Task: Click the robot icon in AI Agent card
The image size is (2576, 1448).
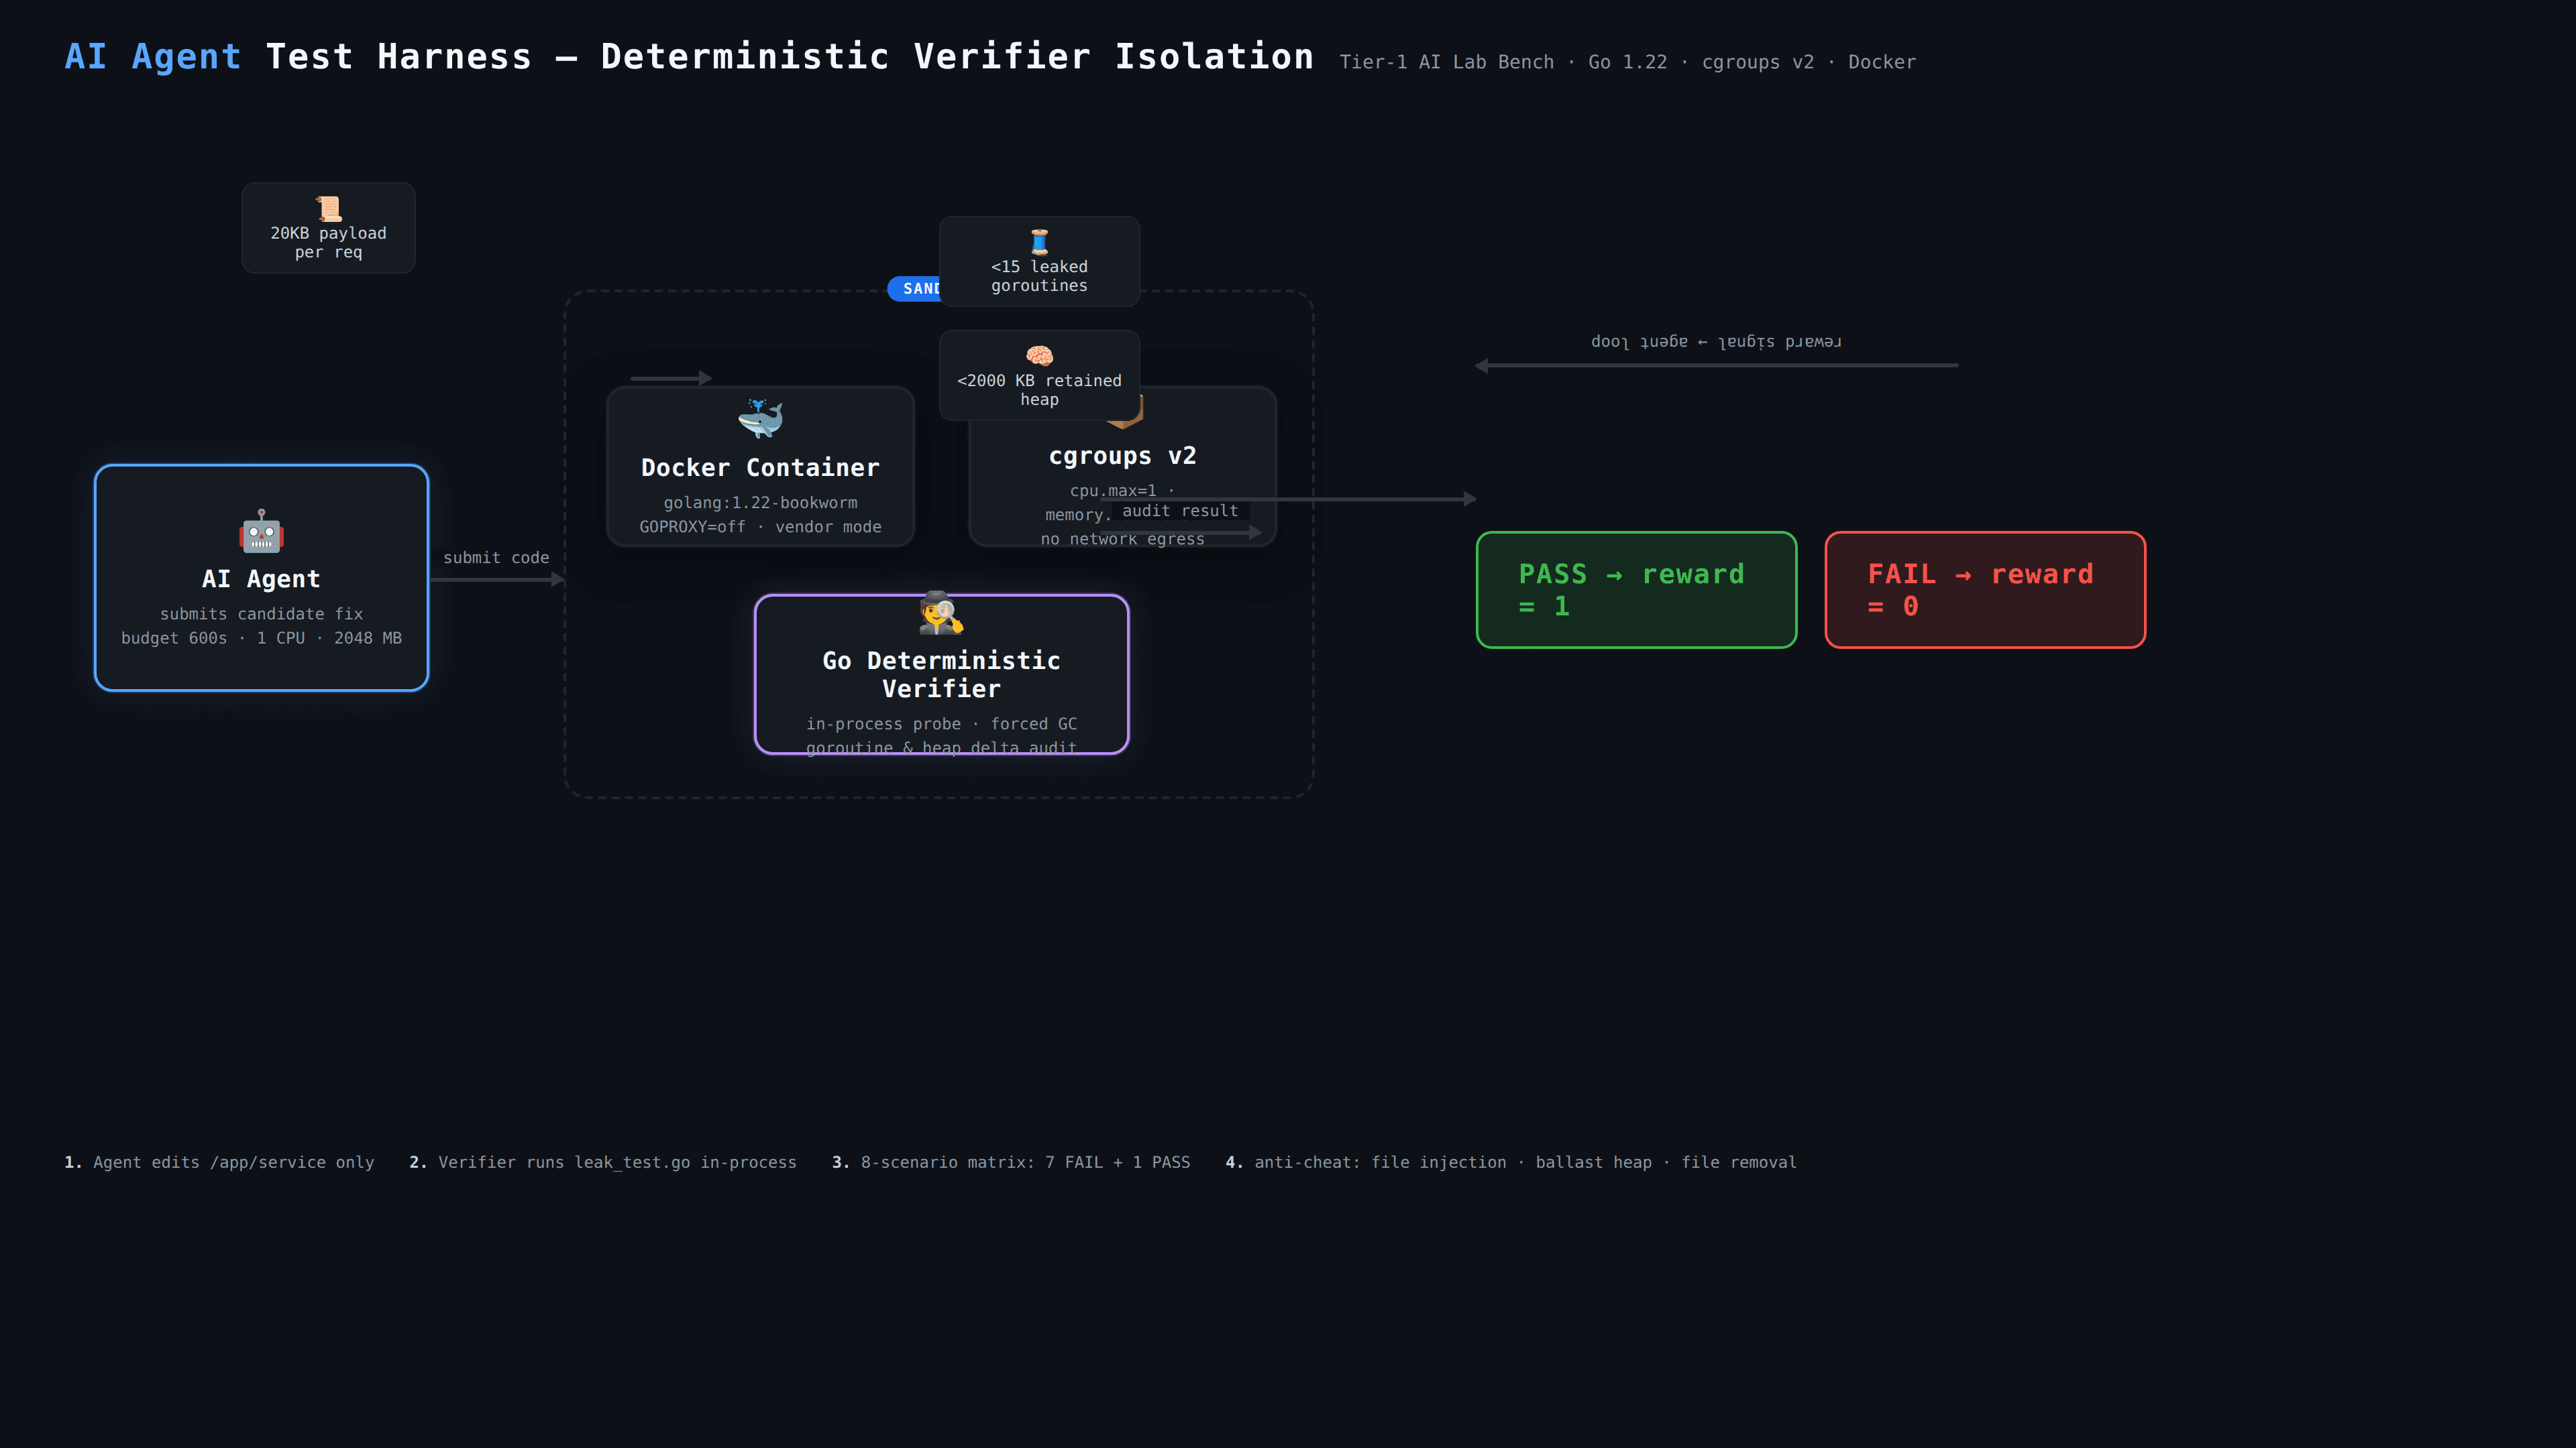Action: tap(261, 532)
